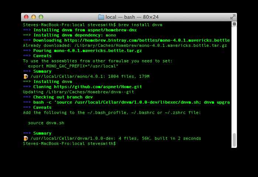Click the second 'Summary' heading
Image resolution: width=258 pixels, height=177 pixels.
click(x=42, y=133)
